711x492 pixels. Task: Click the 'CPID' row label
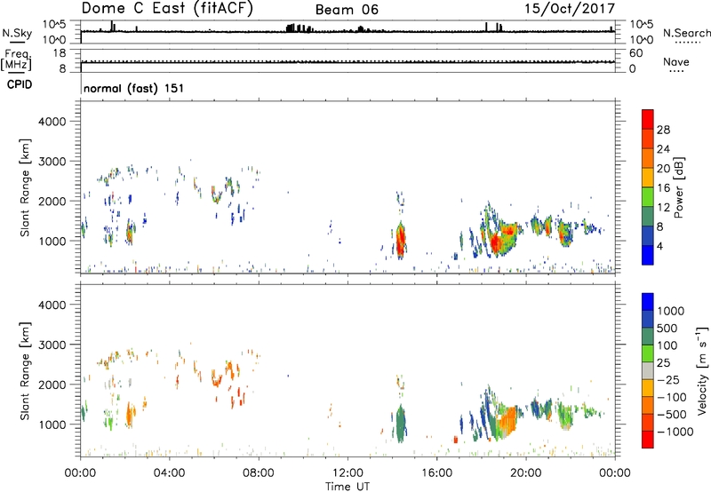[20, 84]
